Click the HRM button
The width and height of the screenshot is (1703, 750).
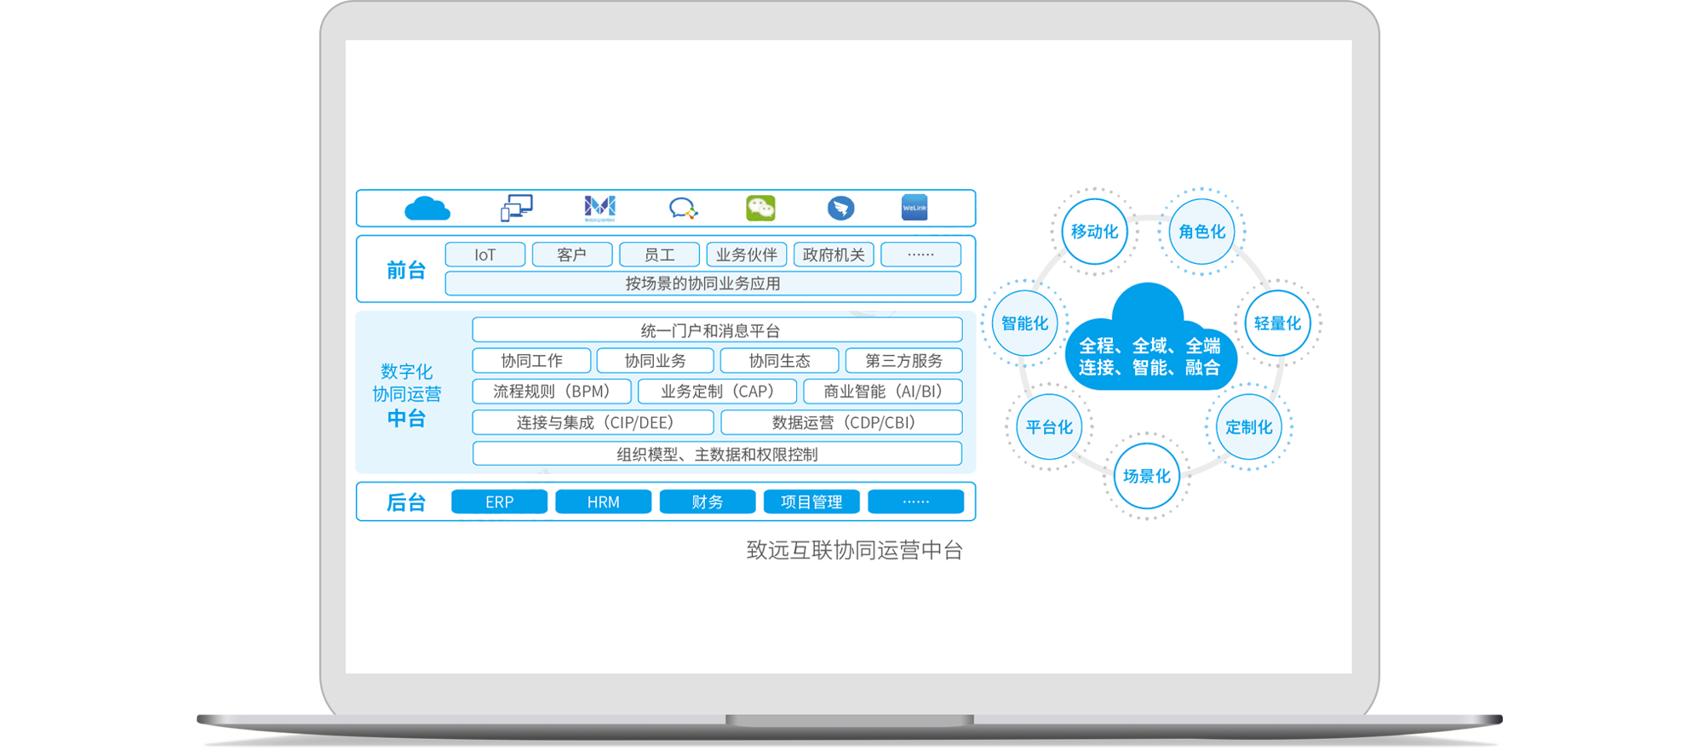click(x=603, y=502)
